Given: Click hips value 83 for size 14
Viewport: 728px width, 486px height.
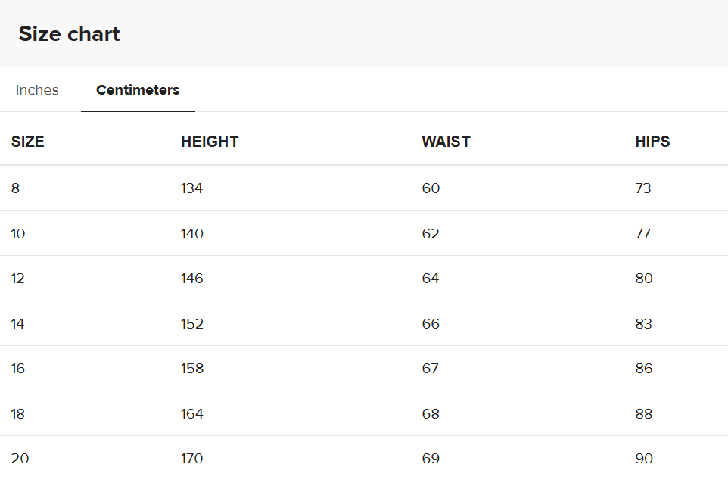Looking at the screenshot, I should coord(644,324).
